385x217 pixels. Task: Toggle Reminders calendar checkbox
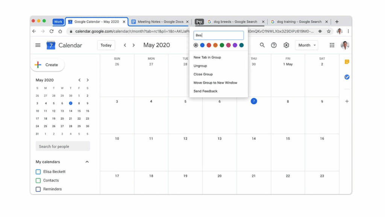point(38,189)
